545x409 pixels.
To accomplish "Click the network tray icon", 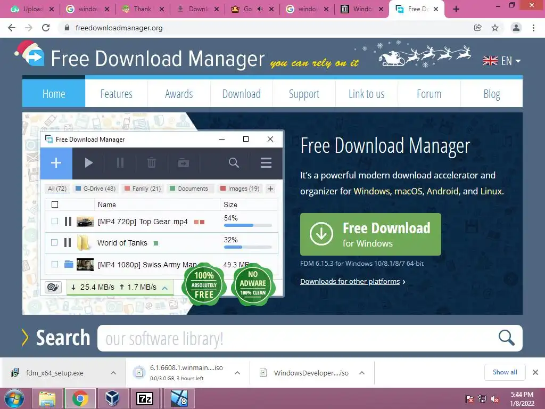I will 482,398.
